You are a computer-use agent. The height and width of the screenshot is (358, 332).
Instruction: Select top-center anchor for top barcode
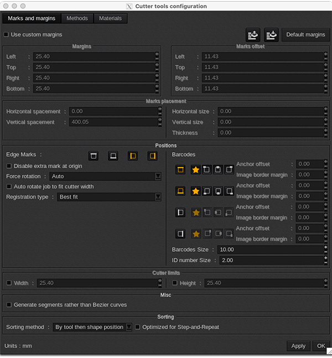click(x=218, y=170)
